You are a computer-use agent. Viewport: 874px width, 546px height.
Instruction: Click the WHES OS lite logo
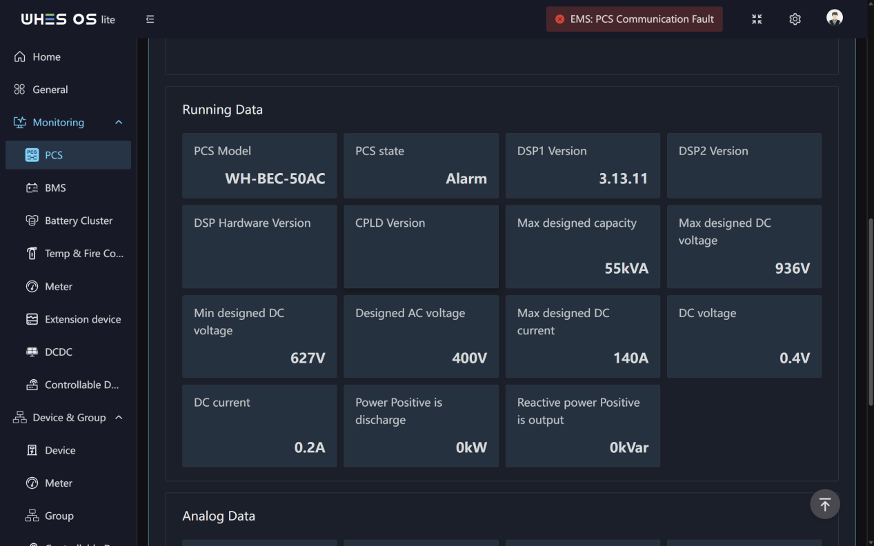coord(68,19)
